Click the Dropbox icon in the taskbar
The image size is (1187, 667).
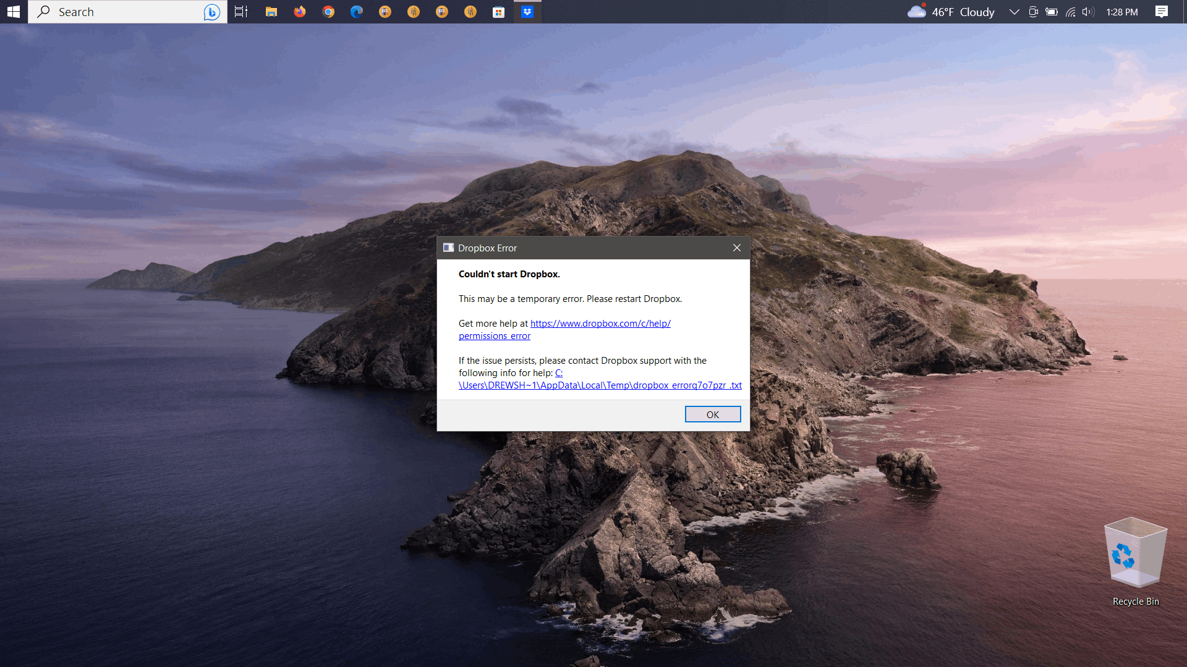pyautogui.click(x=527, y=12)
